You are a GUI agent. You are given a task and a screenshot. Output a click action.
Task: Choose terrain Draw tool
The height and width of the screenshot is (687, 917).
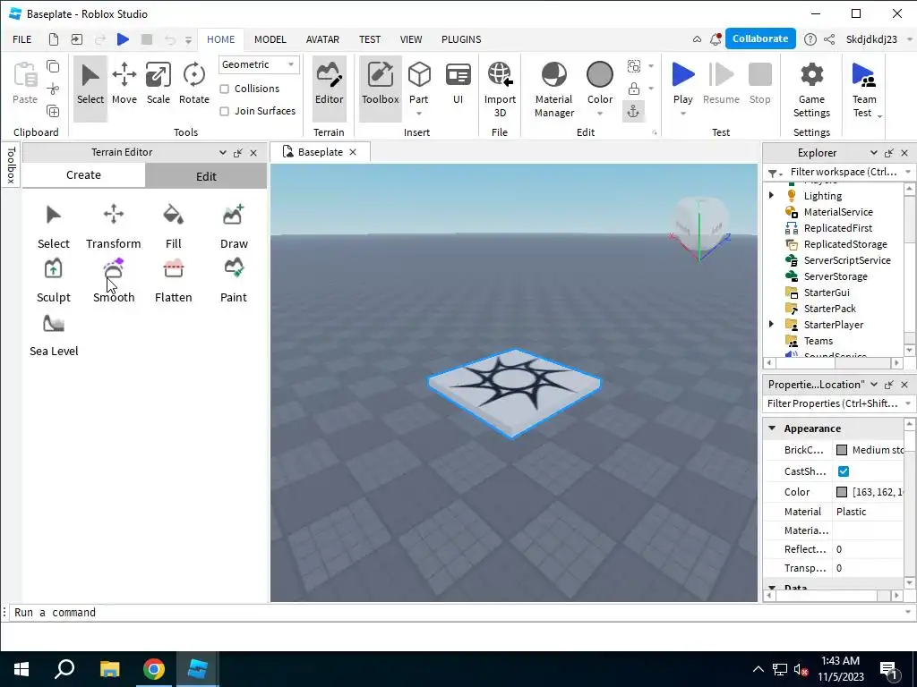pos(234,227)
